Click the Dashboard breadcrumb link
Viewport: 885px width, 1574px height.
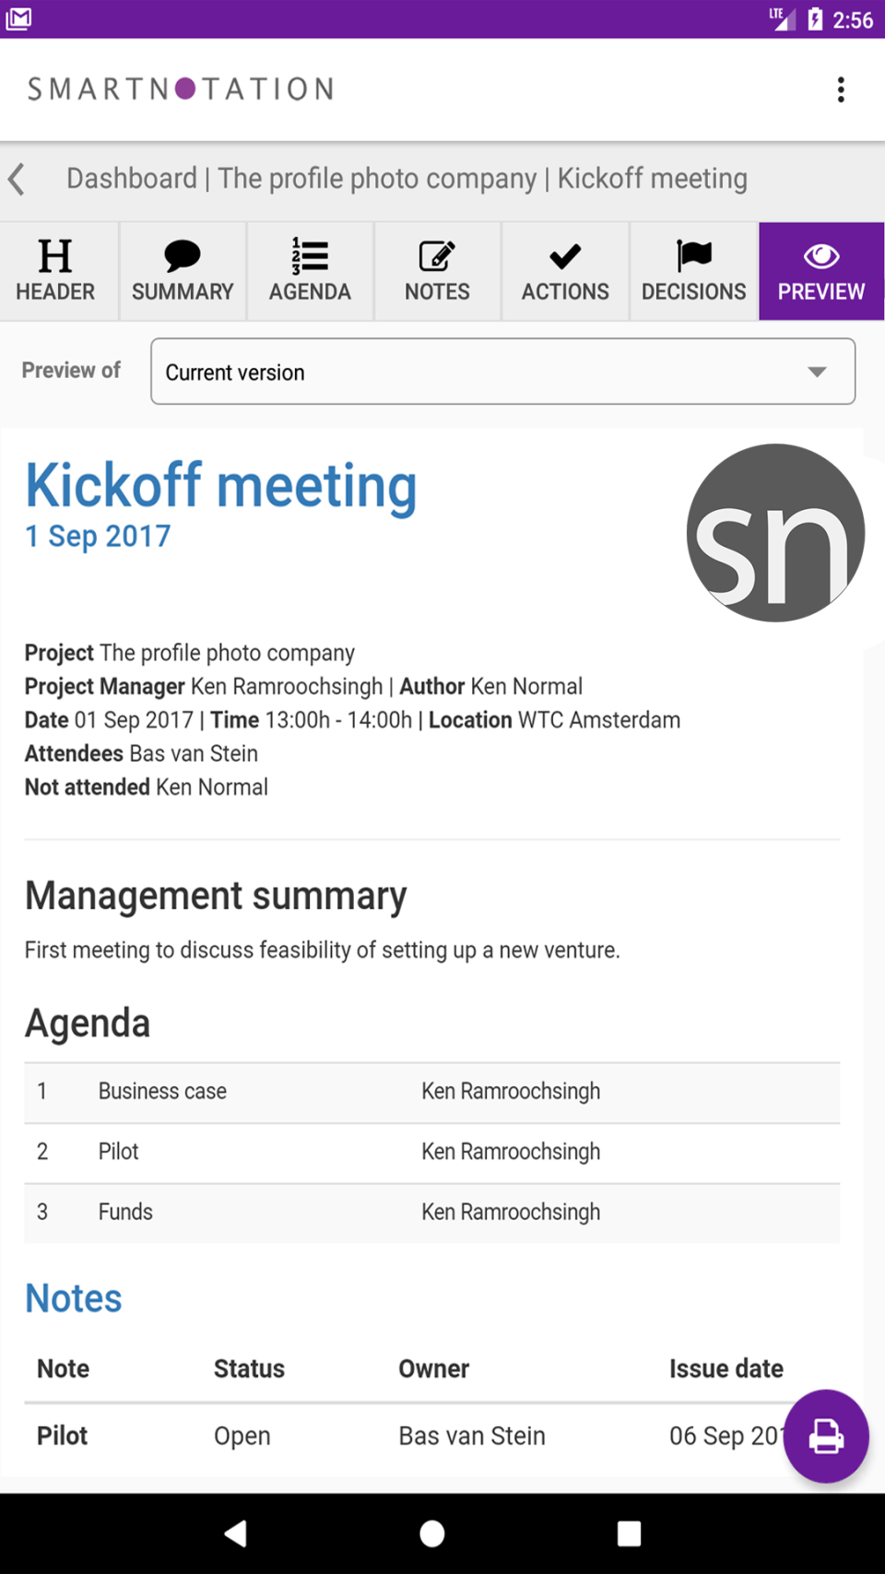[x=132, y=179]
